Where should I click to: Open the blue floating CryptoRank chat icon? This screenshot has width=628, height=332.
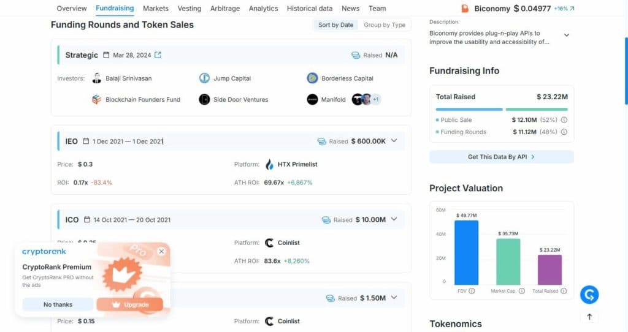589,295
